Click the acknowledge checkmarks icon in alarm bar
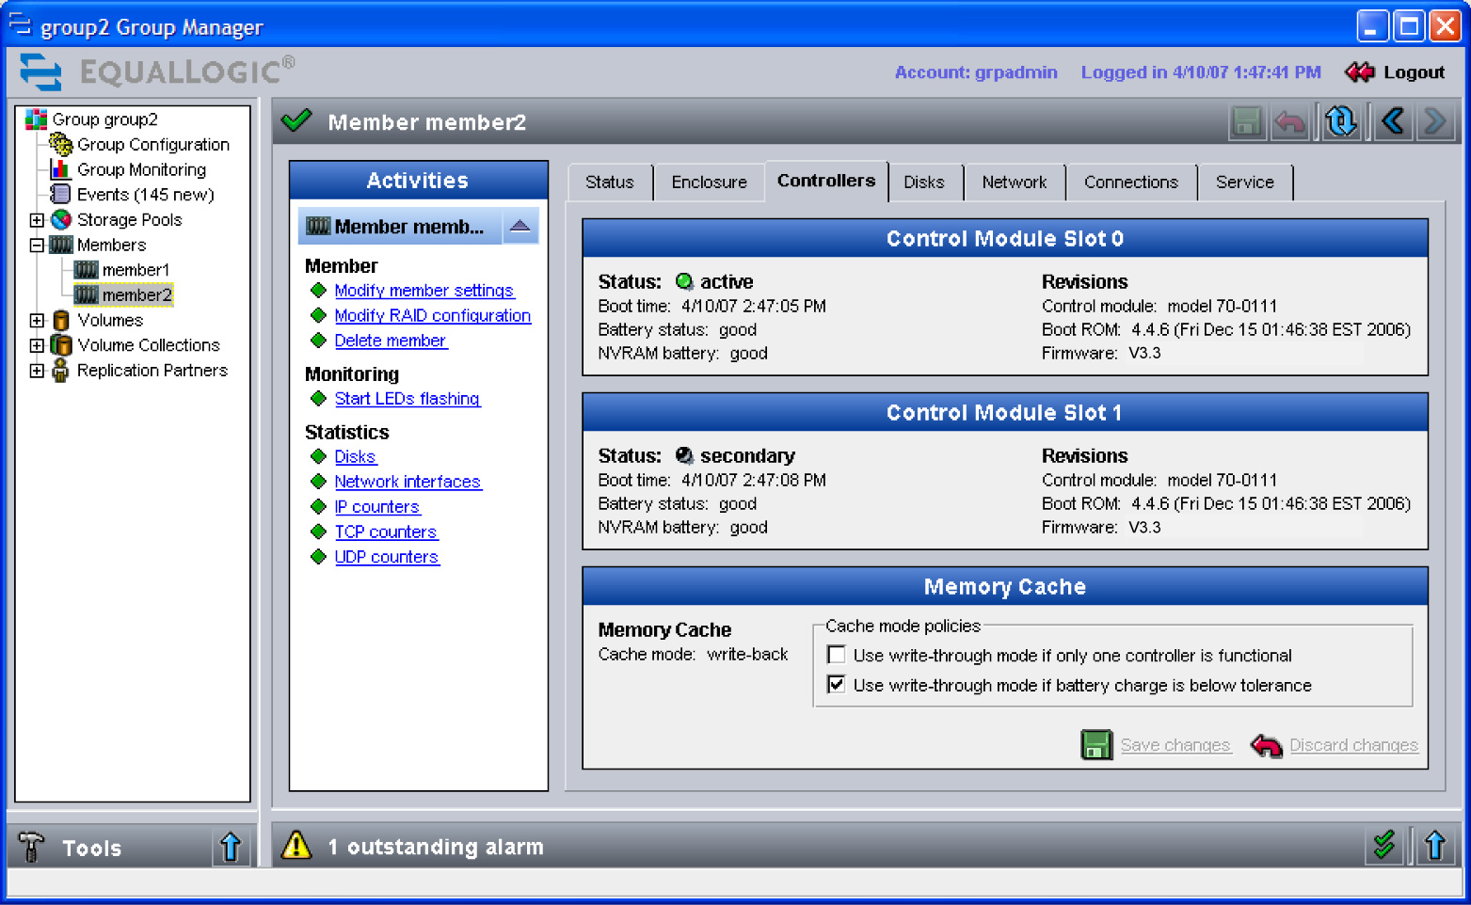This screenshot has height=905, width=1471. point(1384,846)
